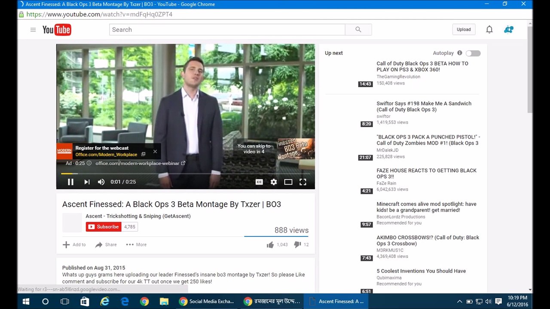550x309 pixels.
Task: Open '5 Coolest Inventions You Should Have' video
Action: pyautogui.click(x=421, y=271)
